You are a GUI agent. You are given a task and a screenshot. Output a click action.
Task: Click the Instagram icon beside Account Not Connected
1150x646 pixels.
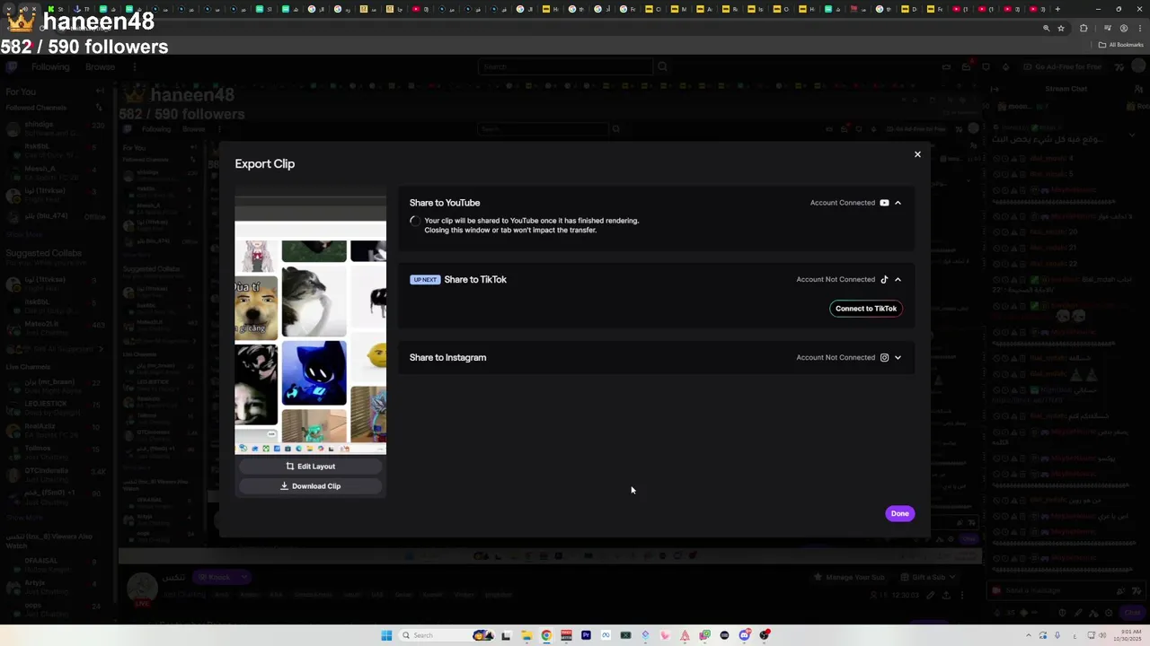tap(884, 357)
